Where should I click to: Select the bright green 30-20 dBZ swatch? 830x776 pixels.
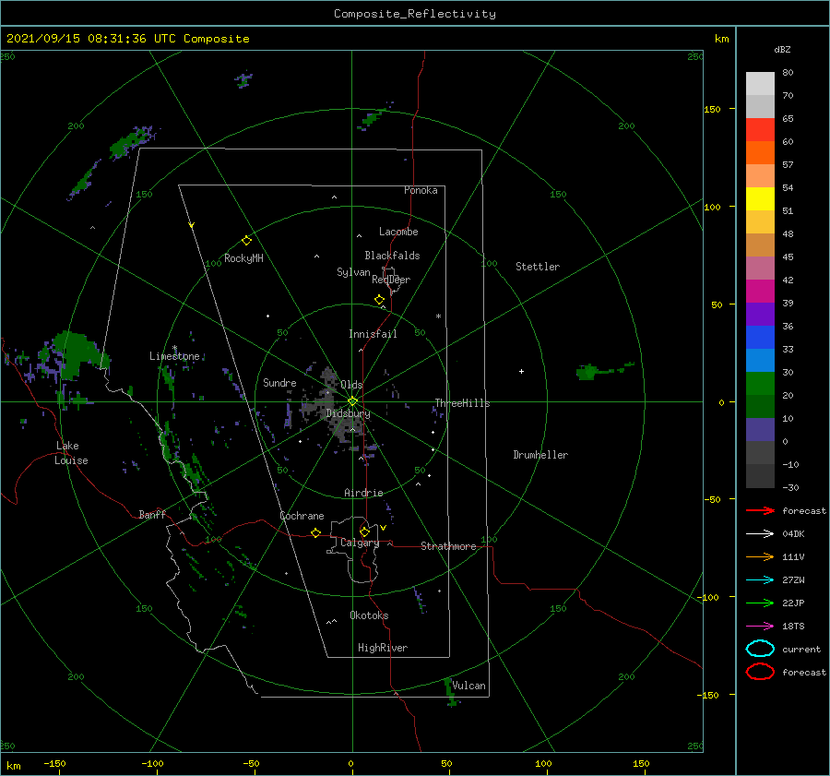(x=760, y=384)
